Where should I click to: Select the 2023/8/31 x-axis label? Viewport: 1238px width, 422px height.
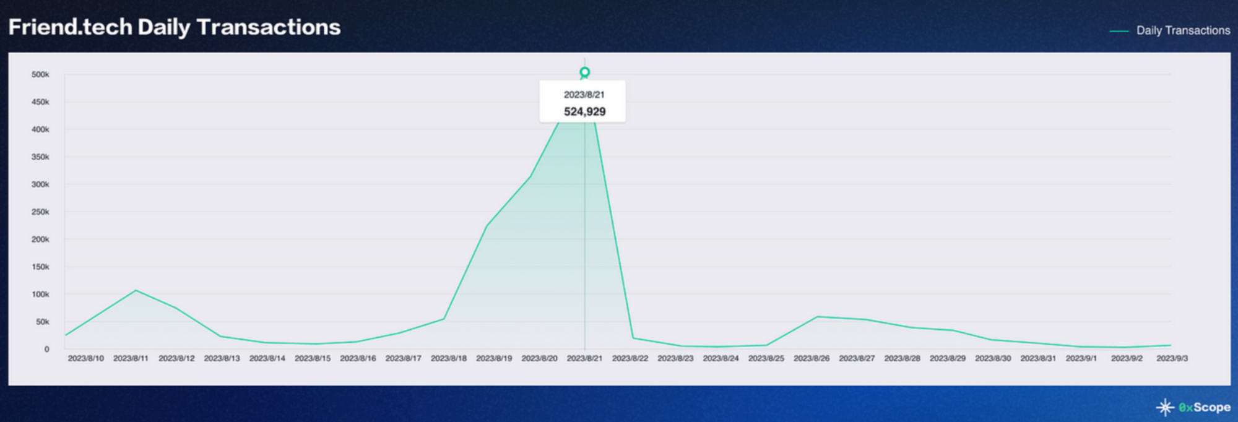(x=1038, y=358)
